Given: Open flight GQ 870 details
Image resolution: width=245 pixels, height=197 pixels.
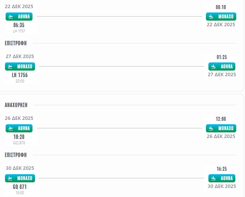Looking at the screenshot, I should click(x=19, y=143).
